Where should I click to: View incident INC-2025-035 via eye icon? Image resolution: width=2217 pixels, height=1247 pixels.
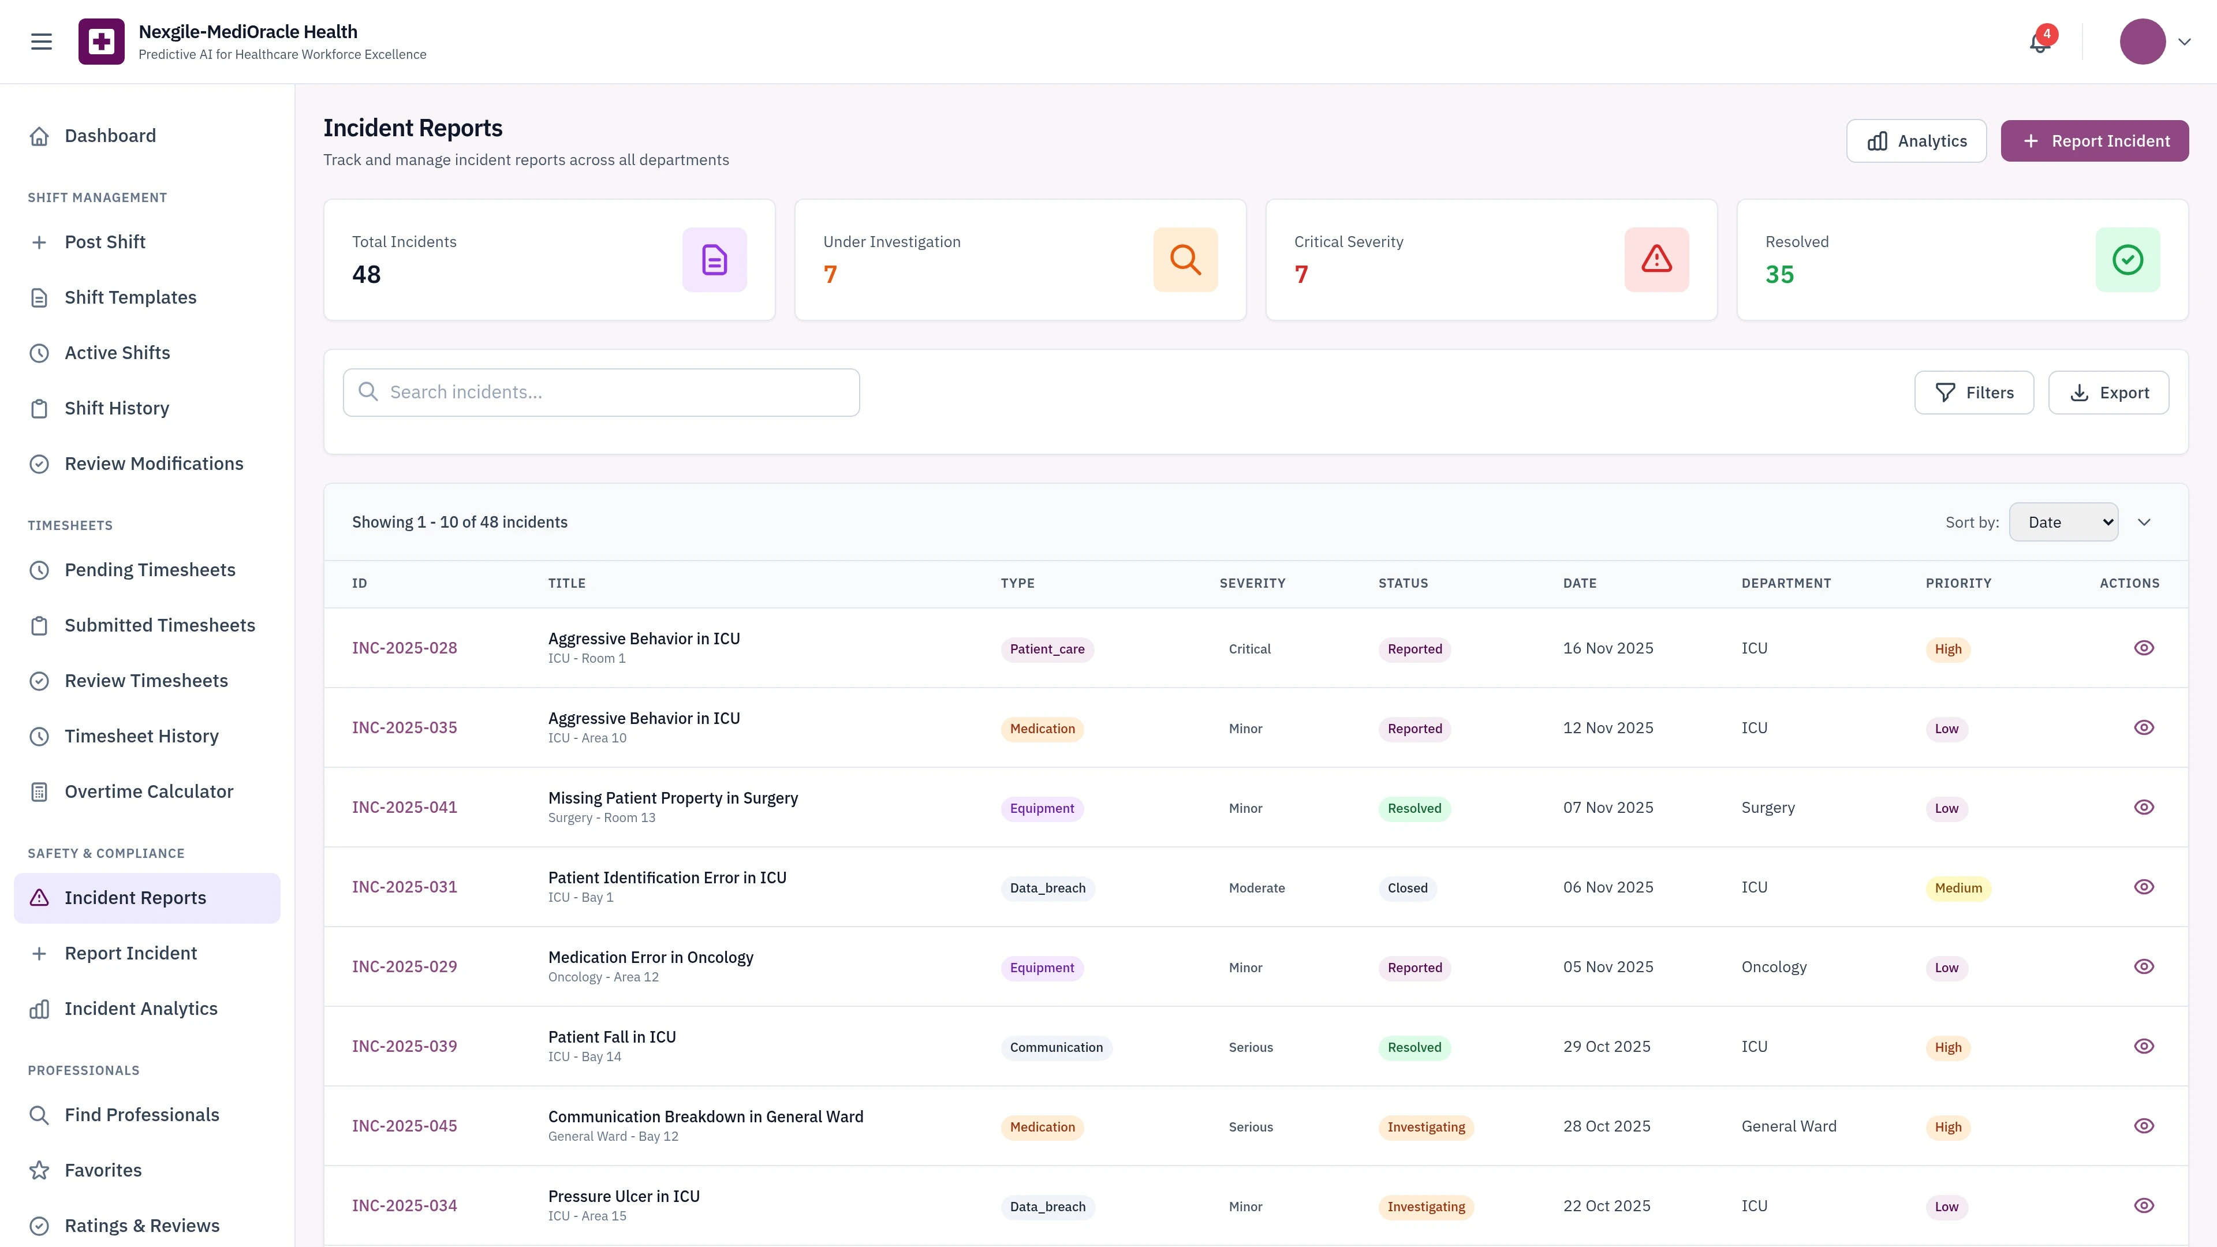[x=2144, y=727]
